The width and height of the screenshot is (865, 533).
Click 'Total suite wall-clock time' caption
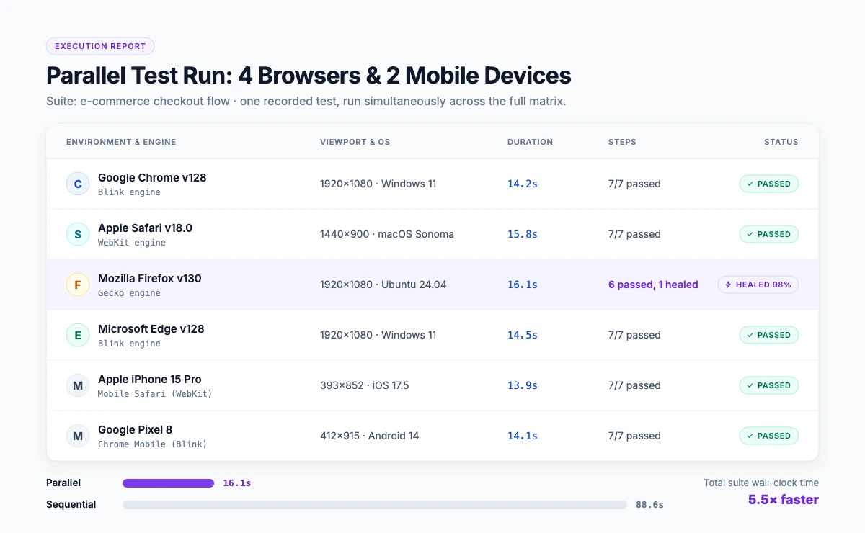761,483
